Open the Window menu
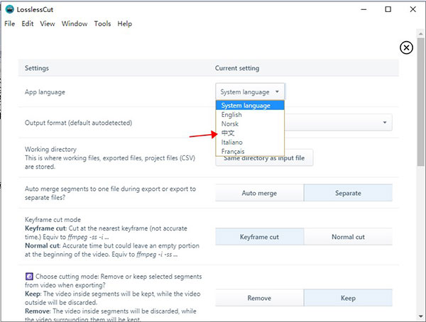The width and height of the screenshot is (426, 322). coord(75,23)
